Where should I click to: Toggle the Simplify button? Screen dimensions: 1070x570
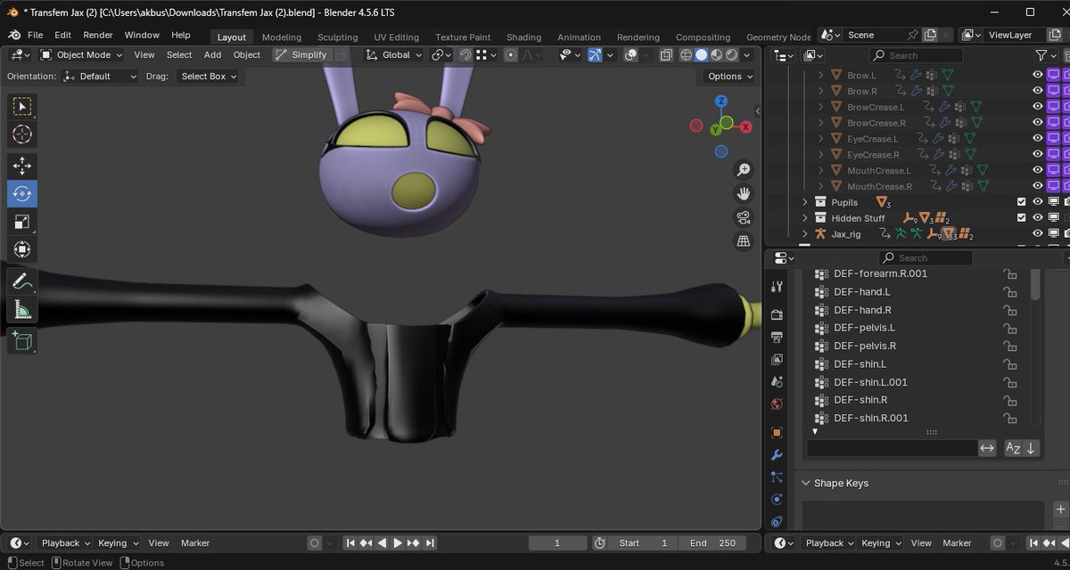[301, 54]
